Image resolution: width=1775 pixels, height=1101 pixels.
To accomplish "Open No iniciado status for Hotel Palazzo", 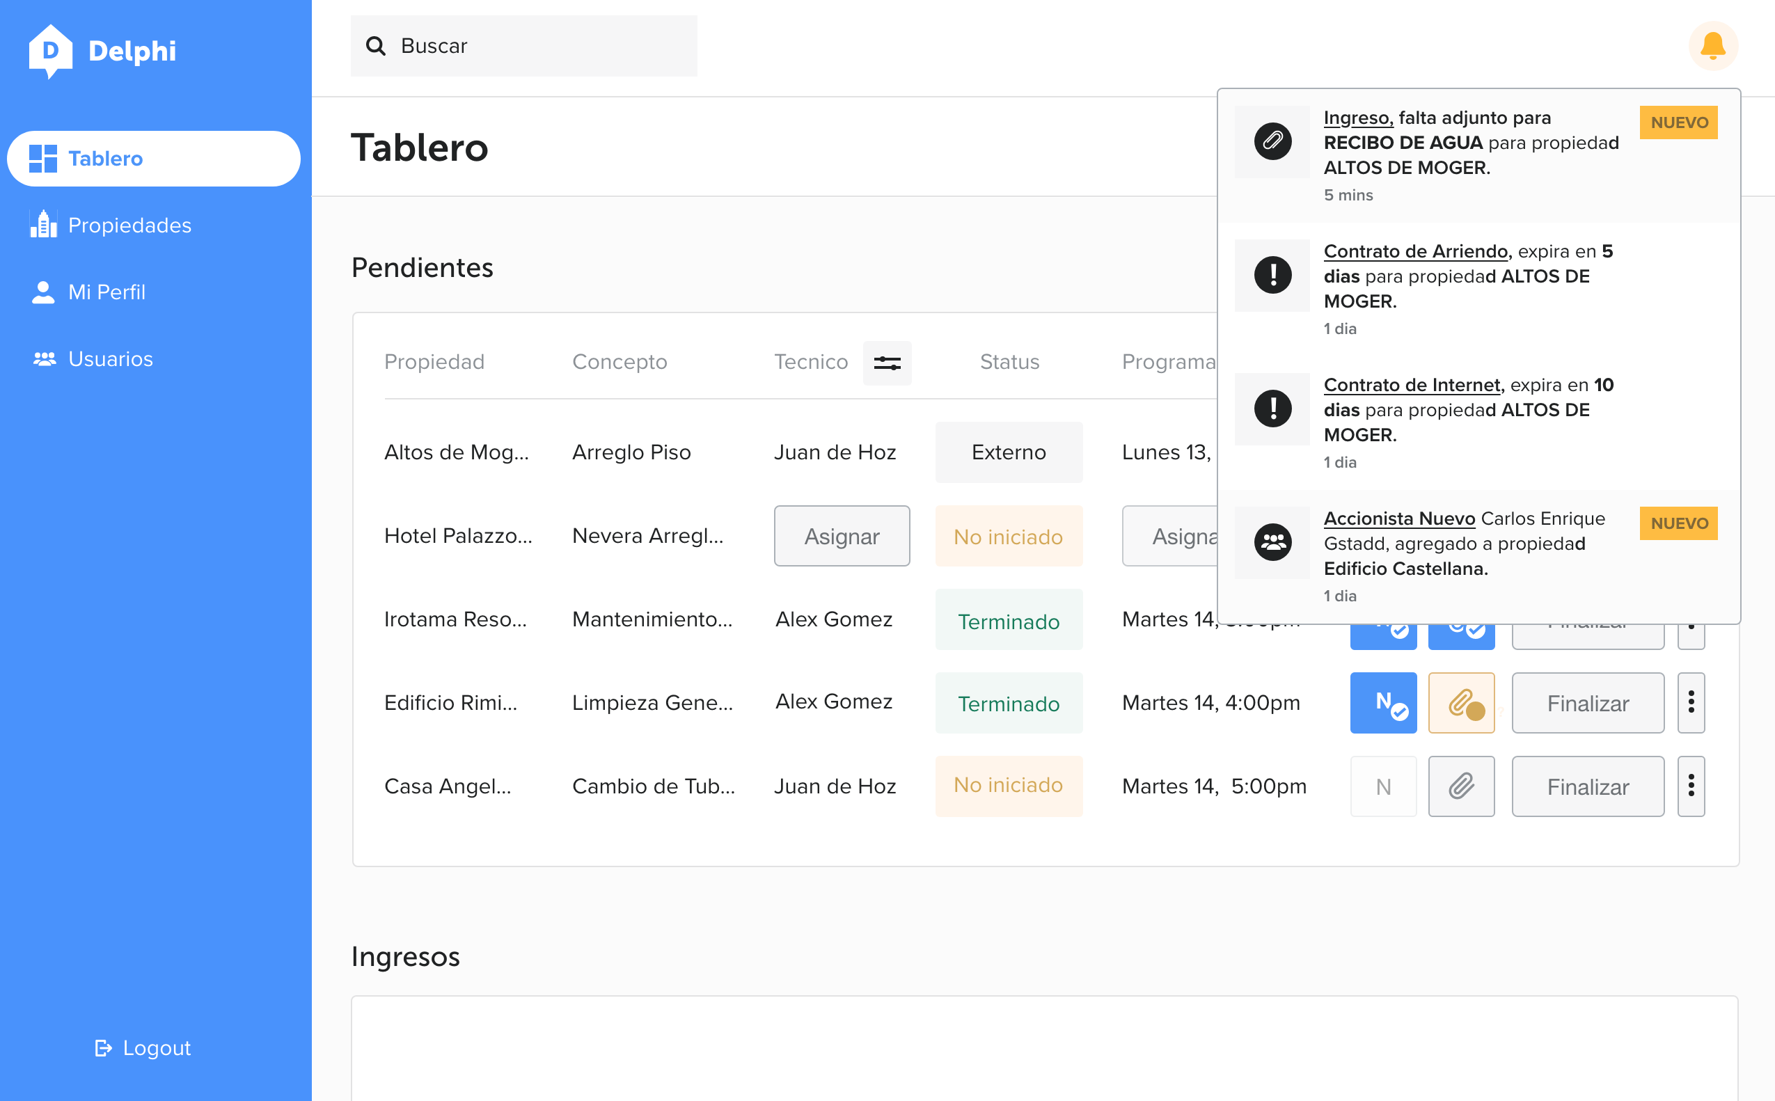I will pyautogui.click(x=1008, y=537).
